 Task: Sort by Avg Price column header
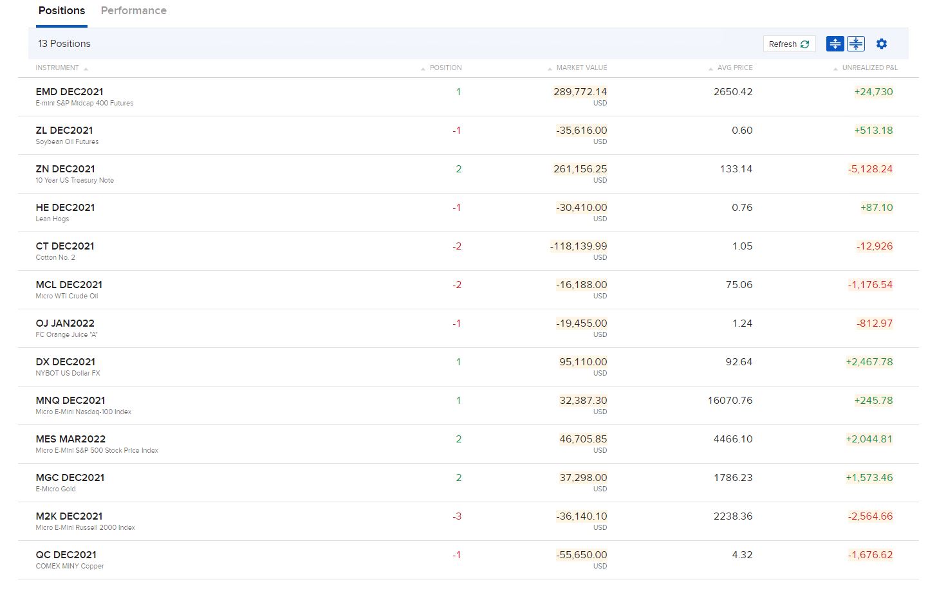734,68
